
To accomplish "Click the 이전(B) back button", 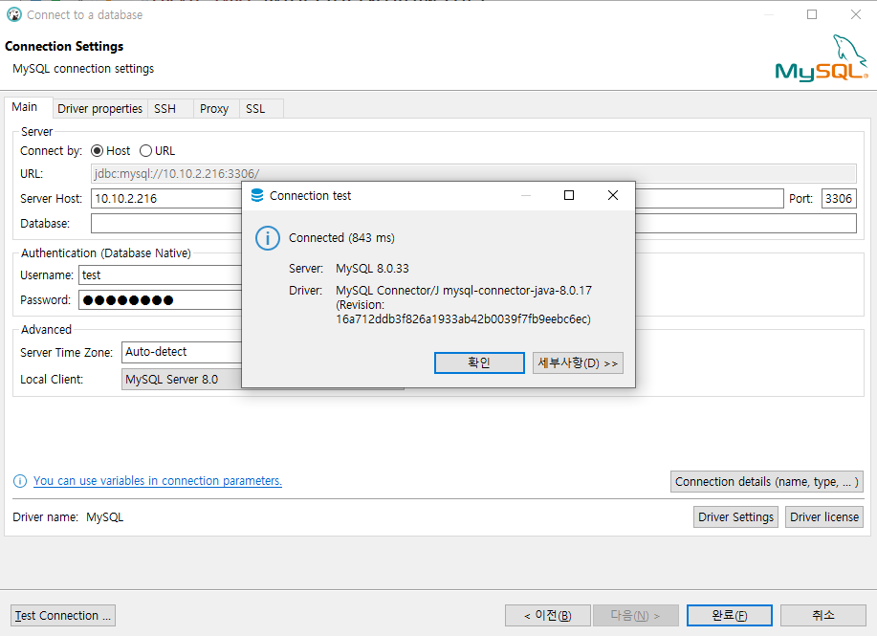I will [548, 616].
